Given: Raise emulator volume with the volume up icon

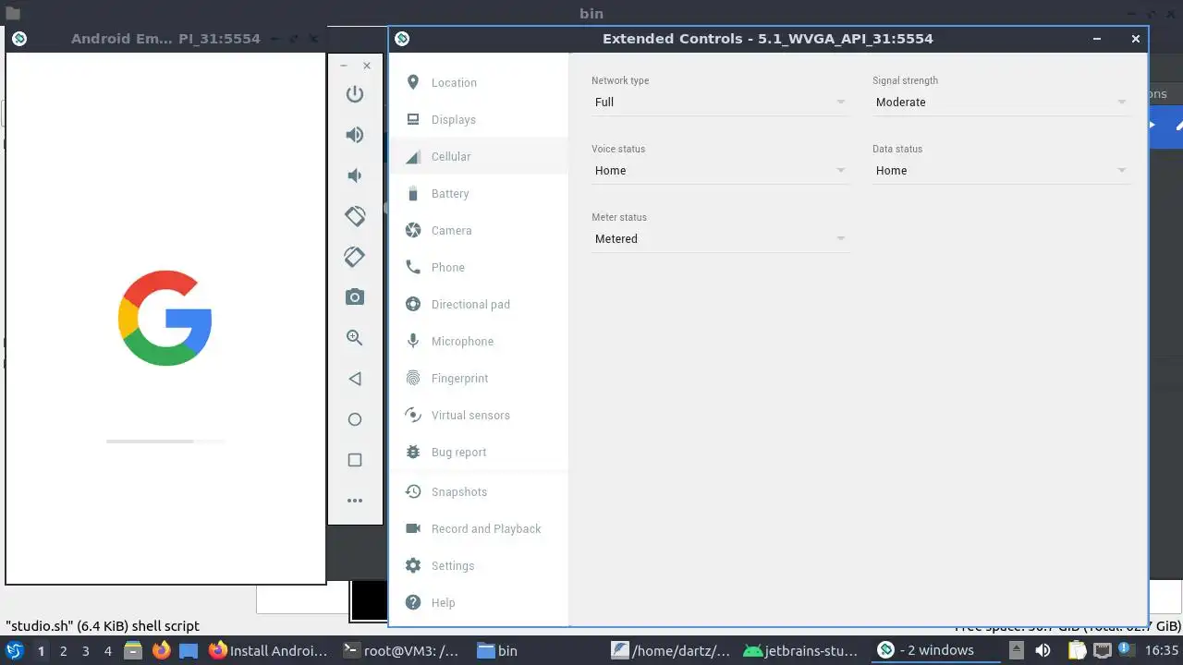Looking at the screenshot, I should [x=355, y=135].
